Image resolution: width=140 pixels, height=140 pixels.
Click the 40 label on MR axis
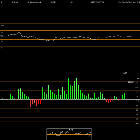137,92
